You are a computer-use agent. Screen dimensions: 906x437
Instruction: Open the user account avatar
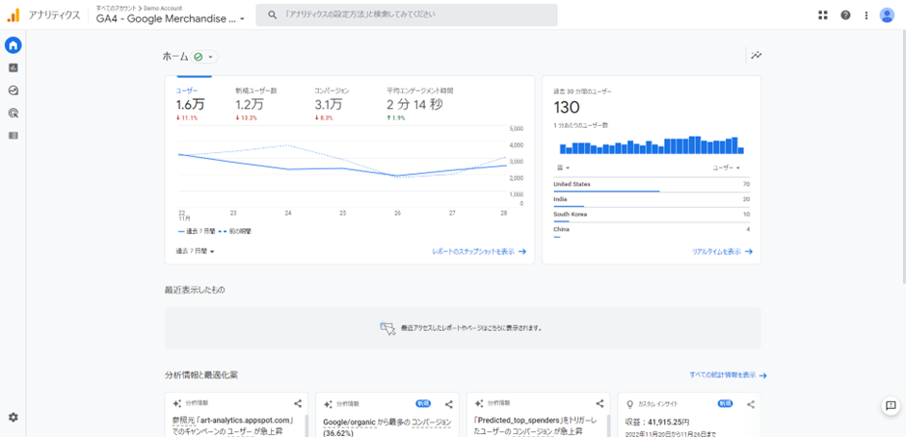coord(887,15)
